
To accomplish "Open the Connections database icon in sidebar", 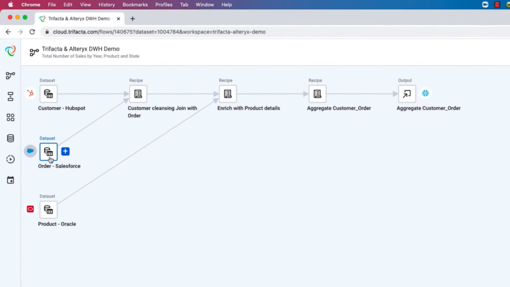I will pyautogui.click(x=10, y=138).
